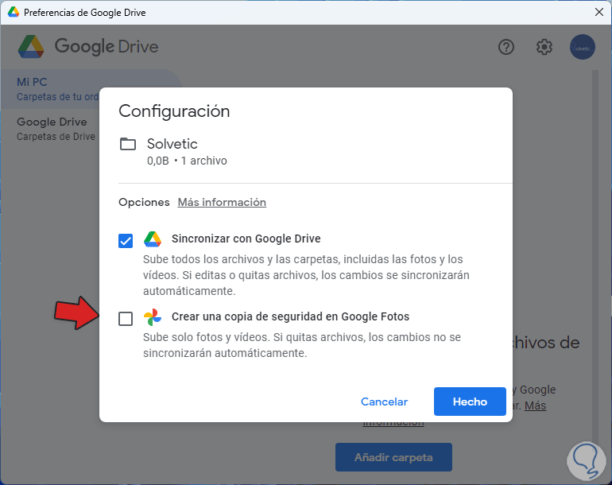Click the Crear una copia de seguridad label

290,316
